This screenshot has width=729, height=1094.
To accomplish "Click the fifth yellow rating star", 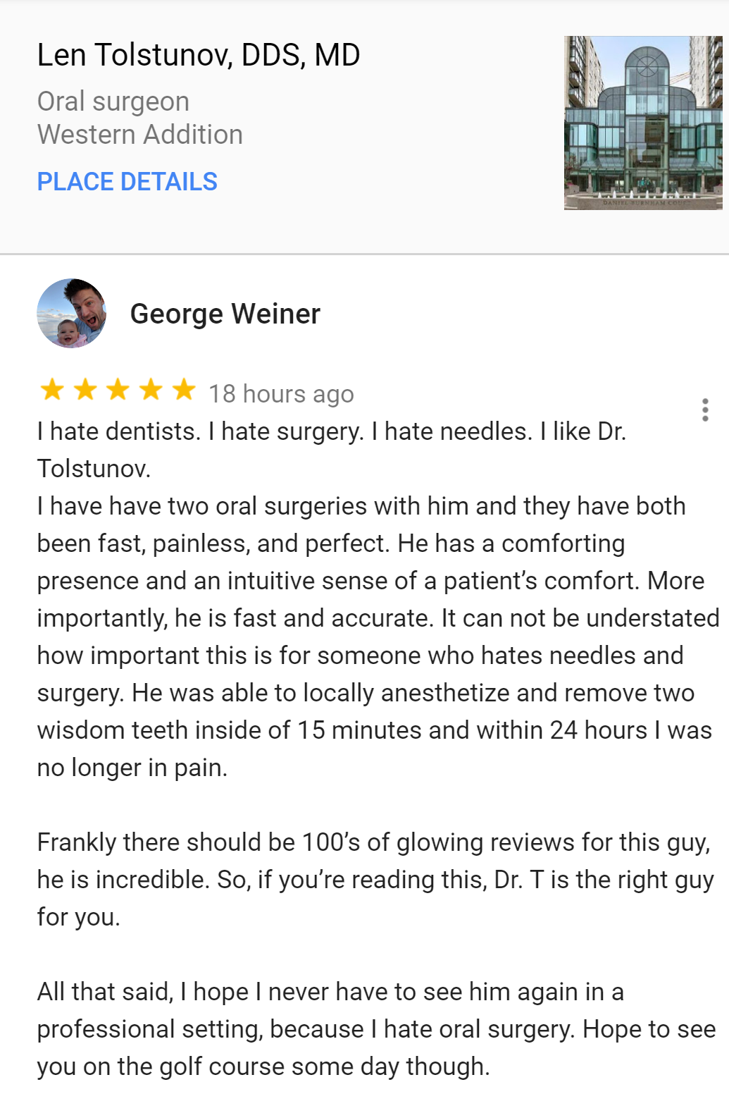I will click(184, 389).
